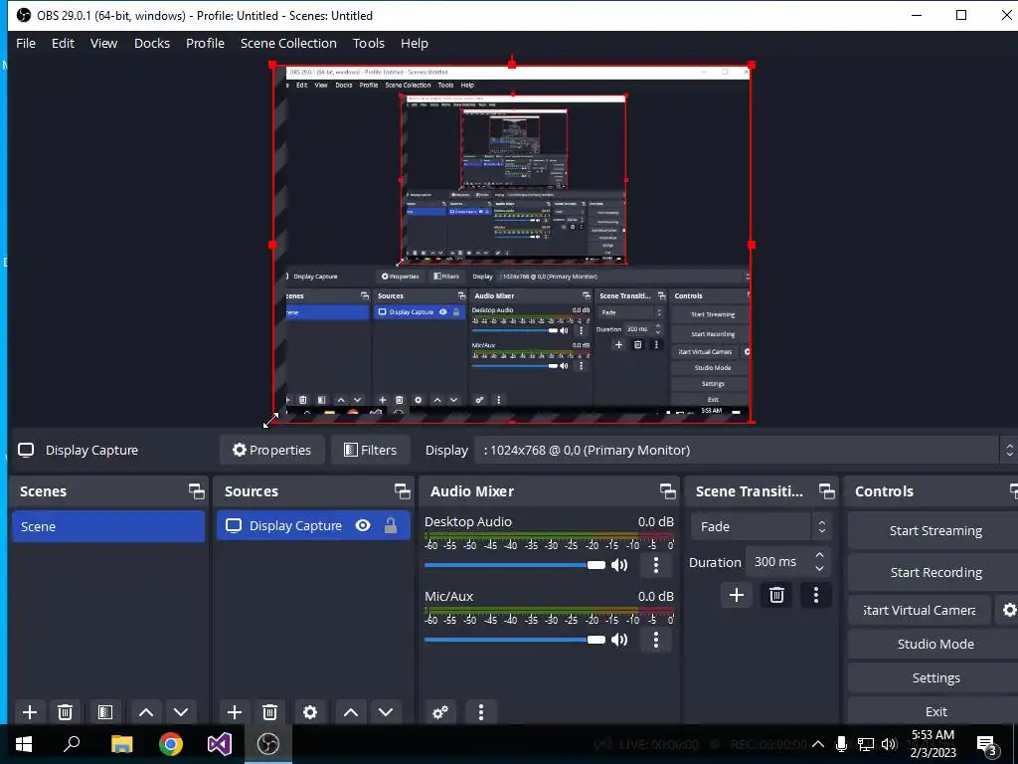1018x764 pixels.
Task: Open Mic/Aux three-dot options
Action: [x=656, y=640]
